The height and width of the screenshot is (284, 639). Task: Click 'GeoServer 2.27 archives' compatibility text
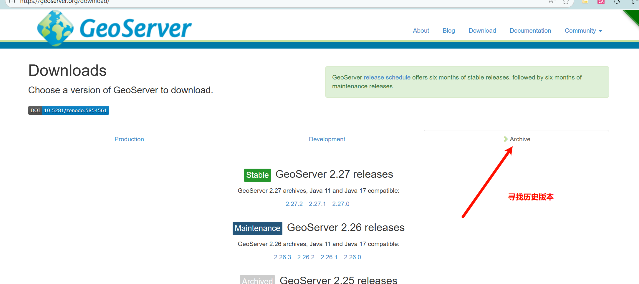[x=319, y=191]
